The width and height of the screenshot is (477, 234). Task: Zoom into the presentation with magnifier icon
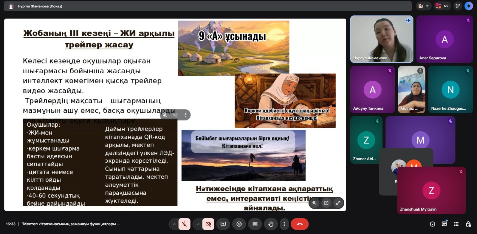click(314, 203)
